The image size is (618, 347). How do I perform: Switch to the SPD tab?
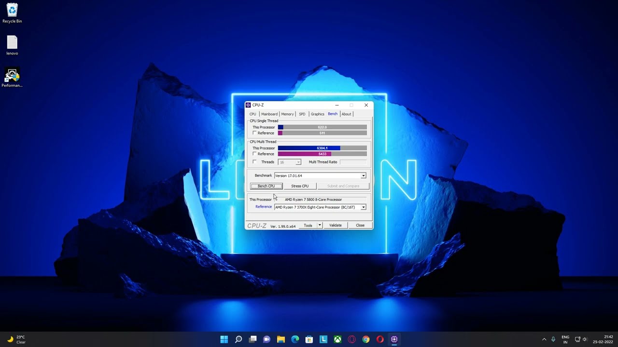coord(302,114)
